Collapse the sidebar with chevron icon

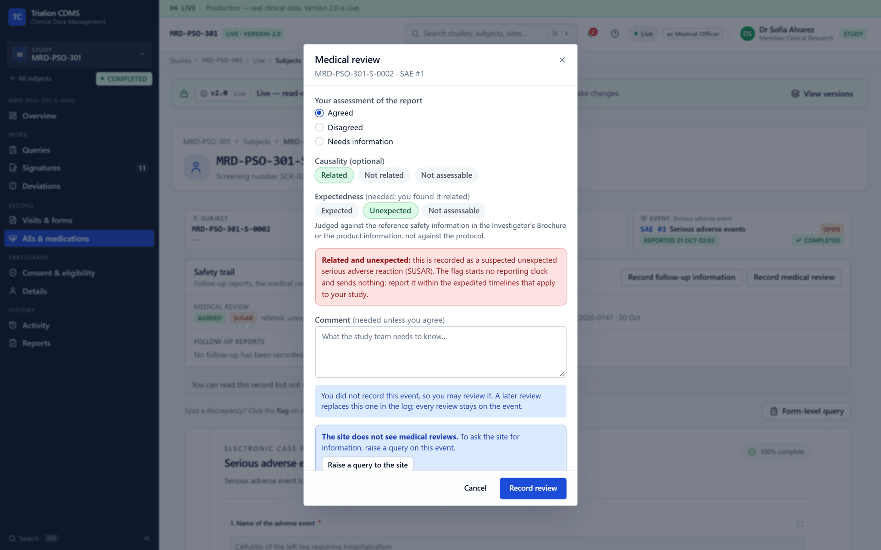tap(147, 539)
